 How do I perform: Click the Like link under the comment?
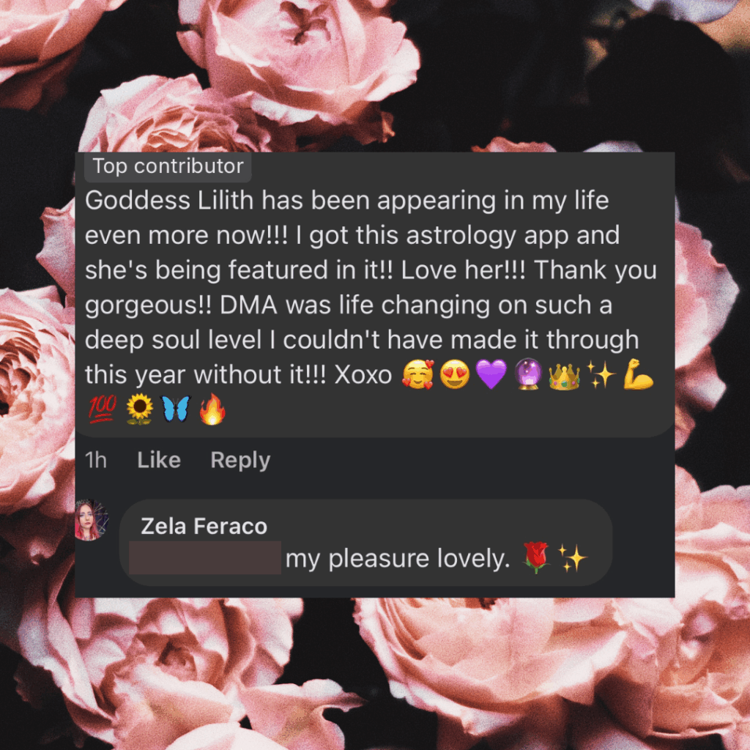[x=159, y=460]
